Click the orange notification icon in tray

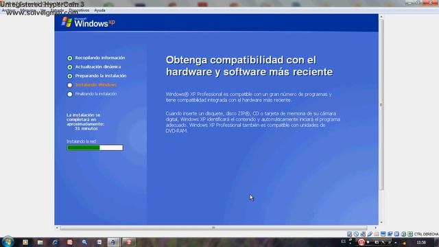pos(404,243)
